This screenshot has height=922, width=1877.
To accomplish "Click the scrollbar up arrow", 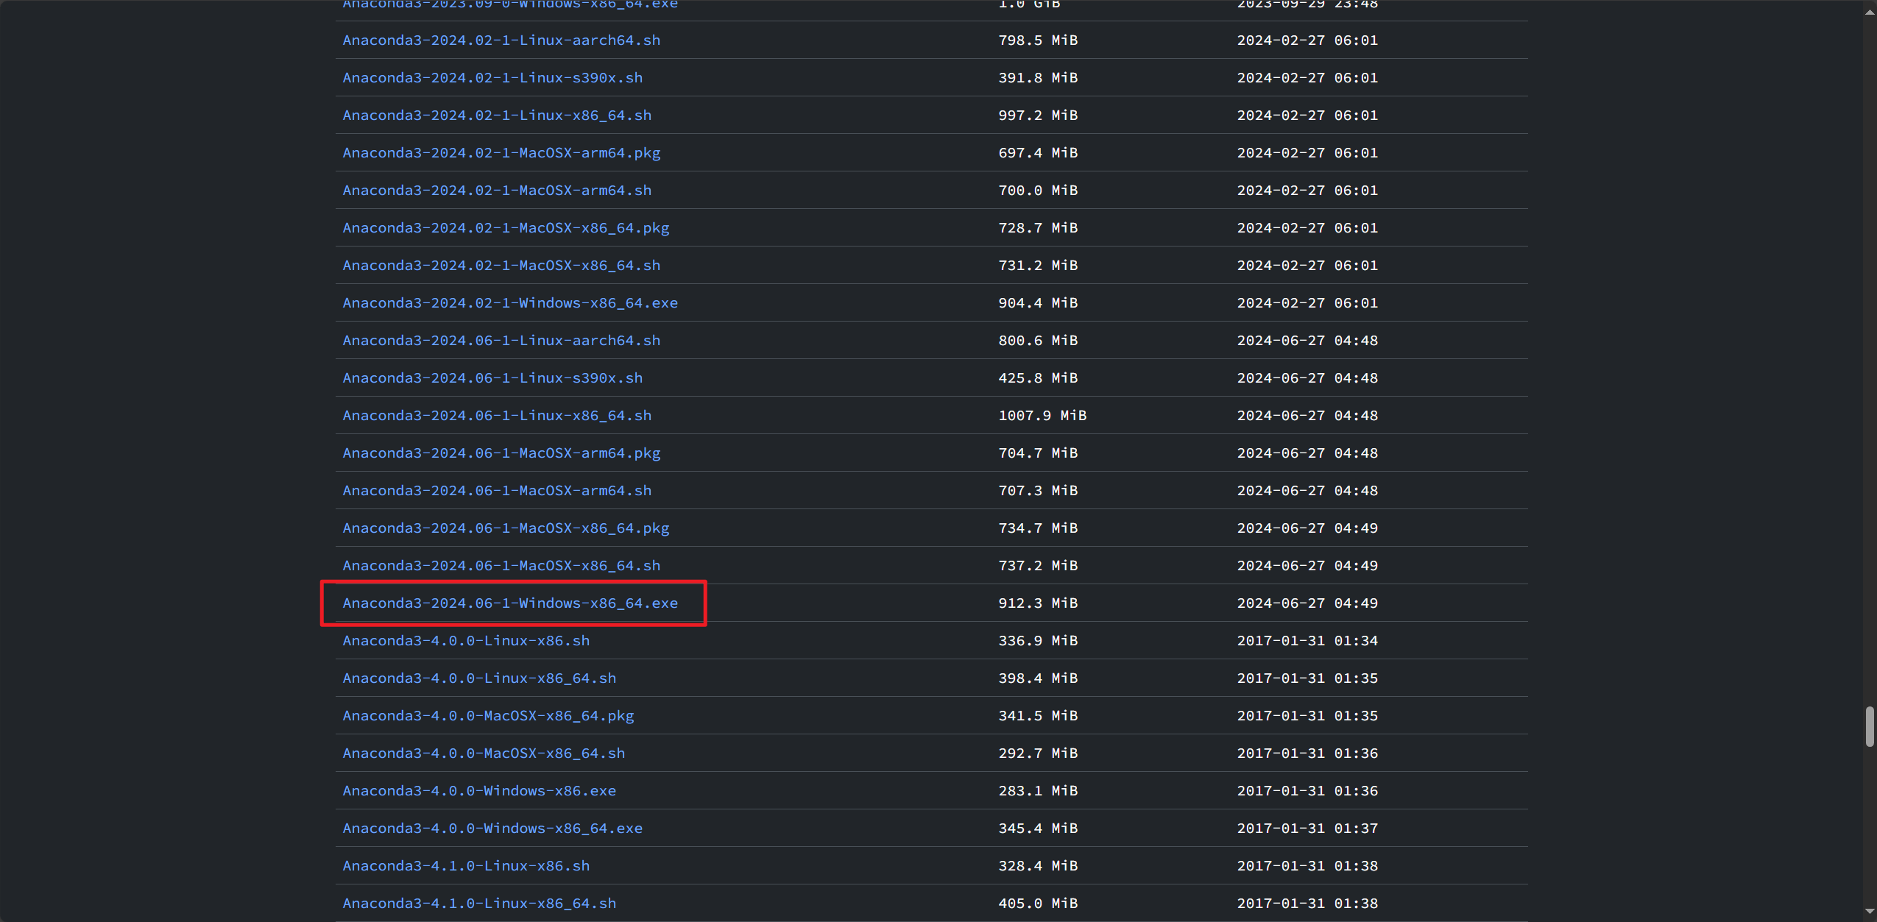I will 1870,13.
